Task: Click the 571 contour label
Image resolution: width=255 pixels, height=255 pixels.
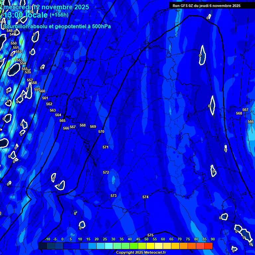Action: coord(106,147)
